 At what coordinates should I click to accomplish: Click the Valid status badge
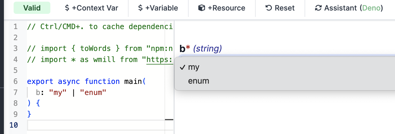32,8
